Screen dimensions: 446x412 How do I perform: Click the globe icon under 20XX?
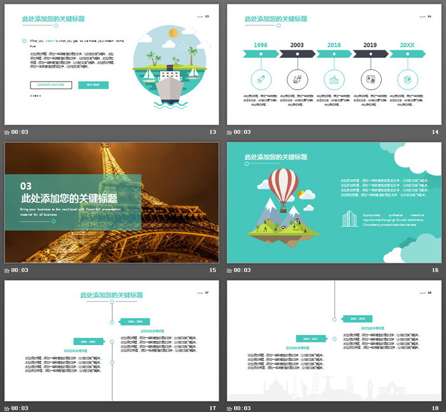(406, 79)
